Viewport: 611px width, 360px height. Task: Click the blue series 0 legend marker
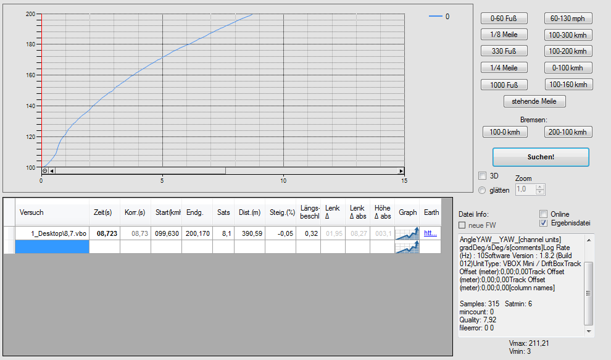435,17
